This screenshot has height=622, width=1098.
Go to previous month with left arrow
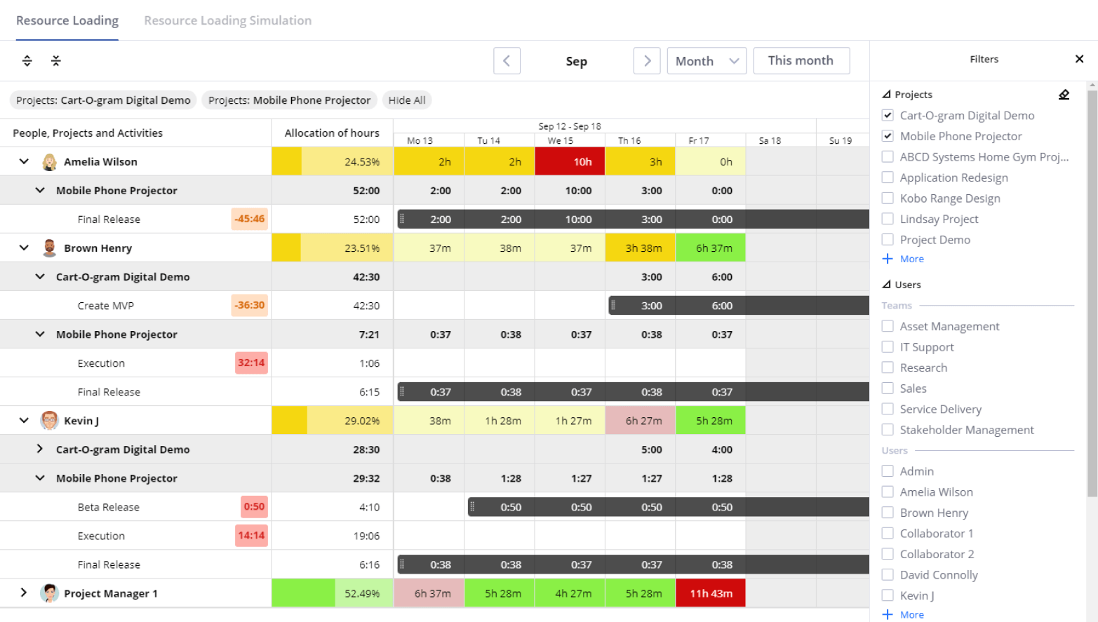pyautogui.click(x=507, y=61)
